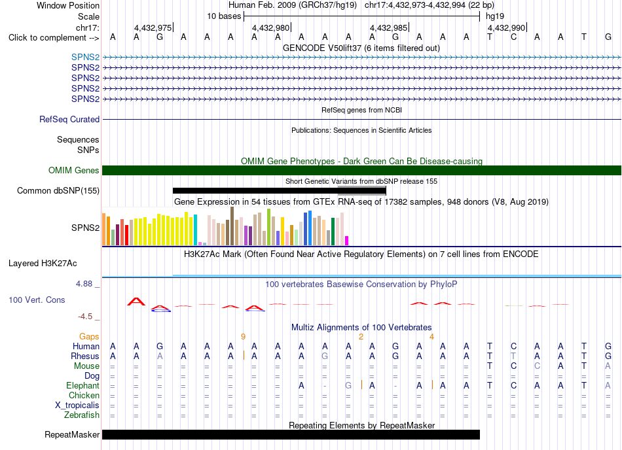Click the magenta last bar in GTEx chart

347,241
